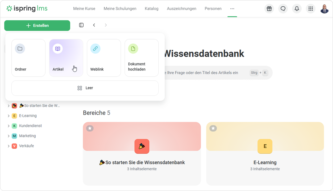Favorite the So starten Sie area star
The width and height of the screenshot is (333, 191).
point(90,128)
